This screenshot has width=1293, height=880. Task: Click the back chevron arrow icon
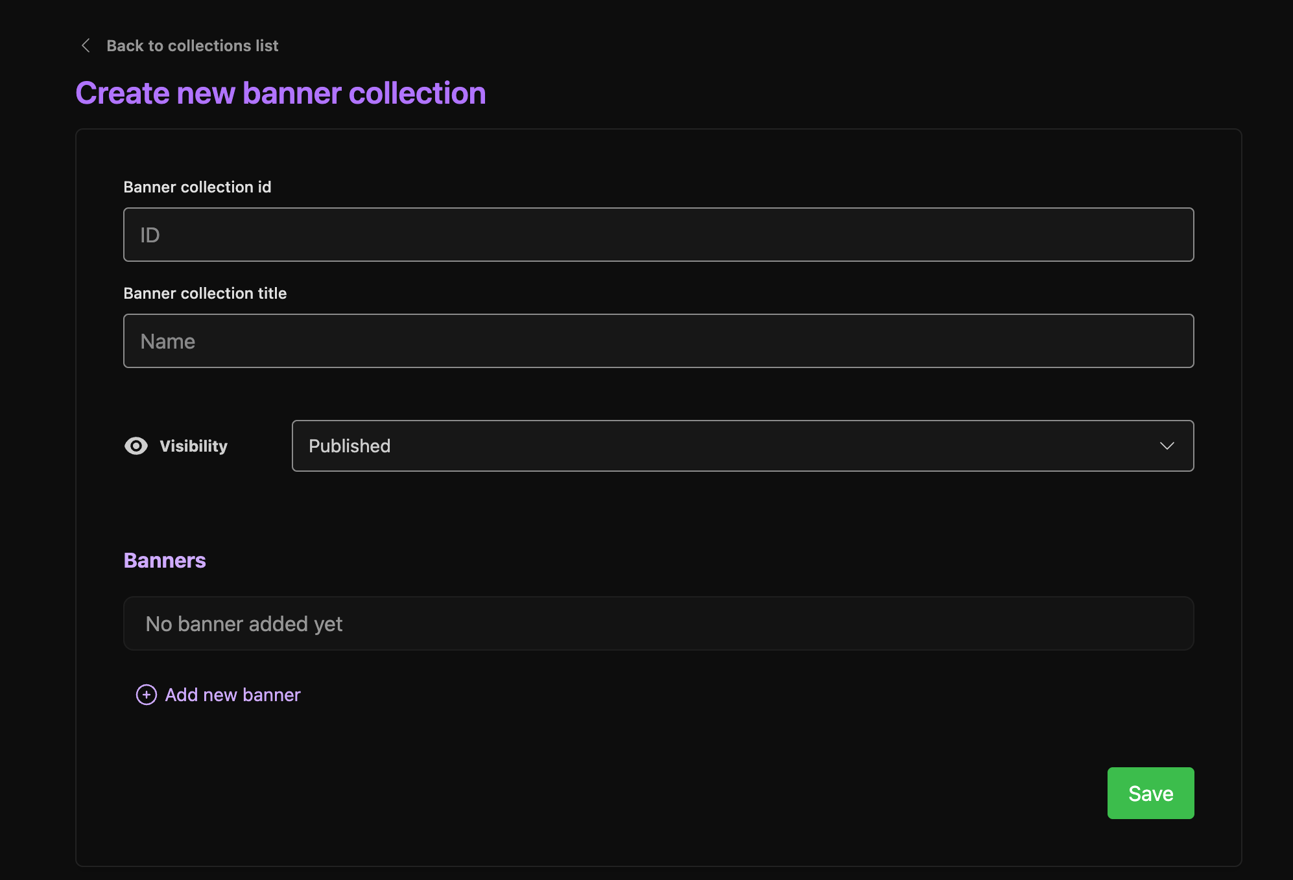86,45
